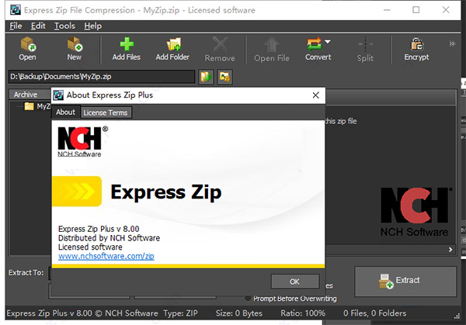Select the About tab in the dialog
The width and height of the screenshot is (466, 325).
[66, 112]
